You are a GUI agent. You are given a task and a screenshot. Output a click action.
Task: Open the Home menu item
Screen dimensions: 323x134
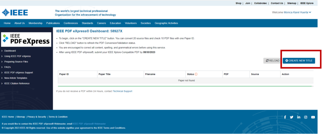(x=7, y=23)
